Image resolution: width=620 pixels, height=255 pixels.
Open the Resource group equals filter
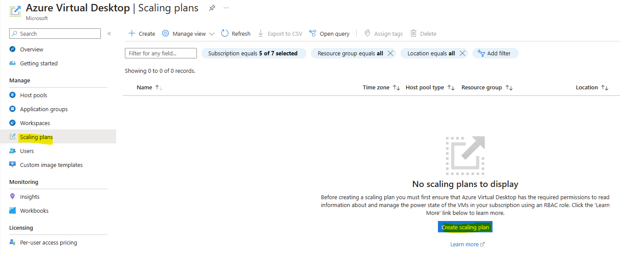click(350, 53)
